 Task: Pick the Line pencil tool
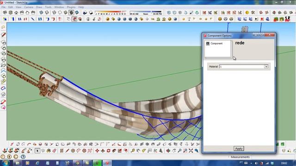67,151
